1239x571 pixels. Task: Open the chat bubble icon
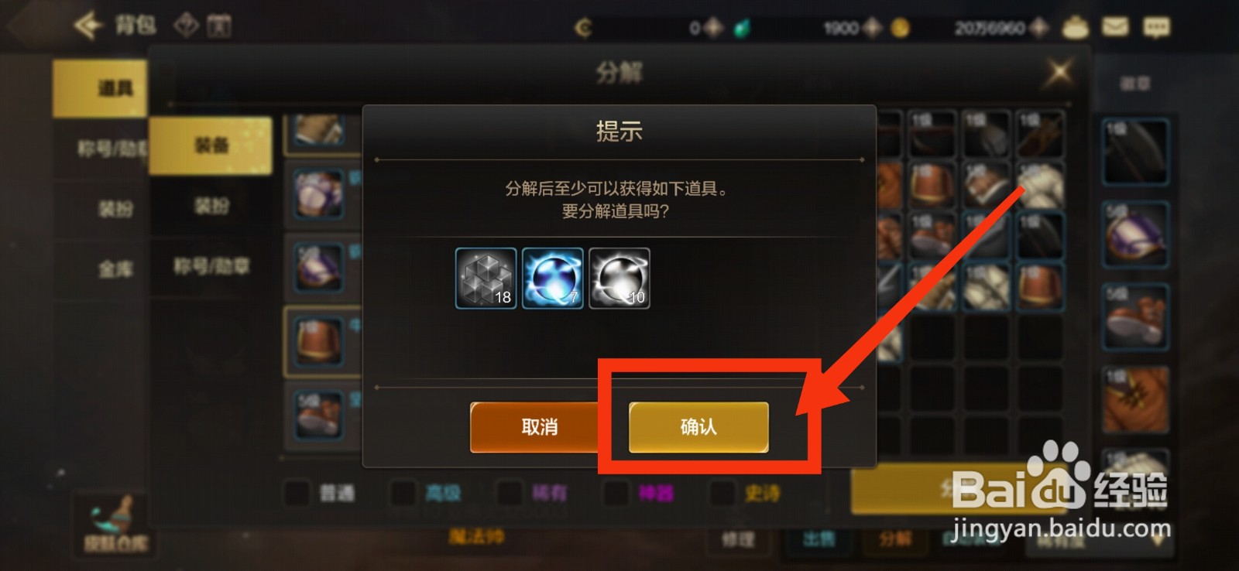click(x=1156, y=28)
